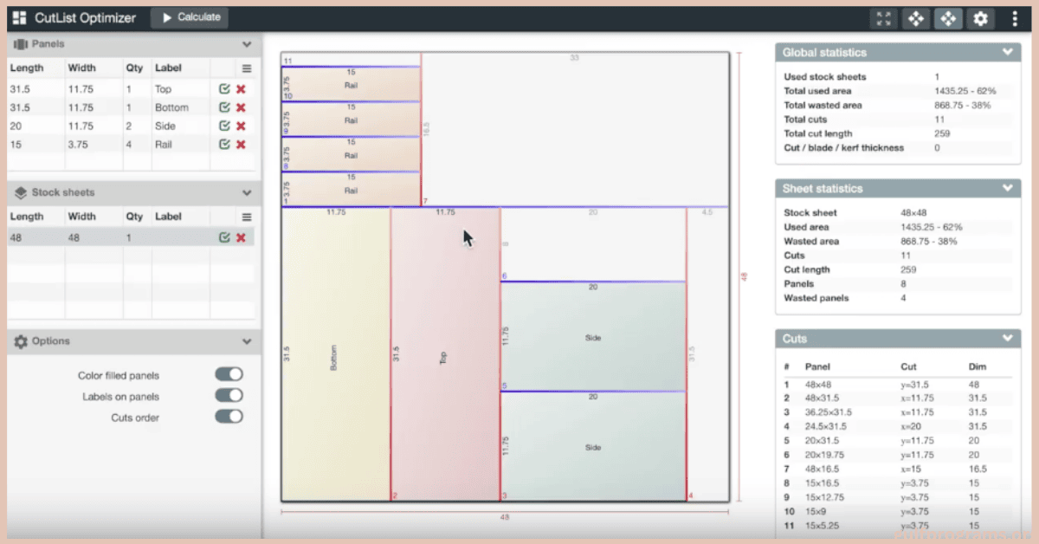Toggle Labels on panels off
1039x544 pixels.
pyautogui.click(x=229, y=396)
